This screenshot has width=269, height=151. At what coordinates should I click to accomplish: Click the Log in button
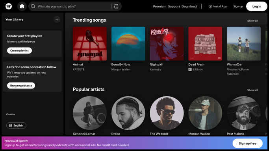(257, 6)
